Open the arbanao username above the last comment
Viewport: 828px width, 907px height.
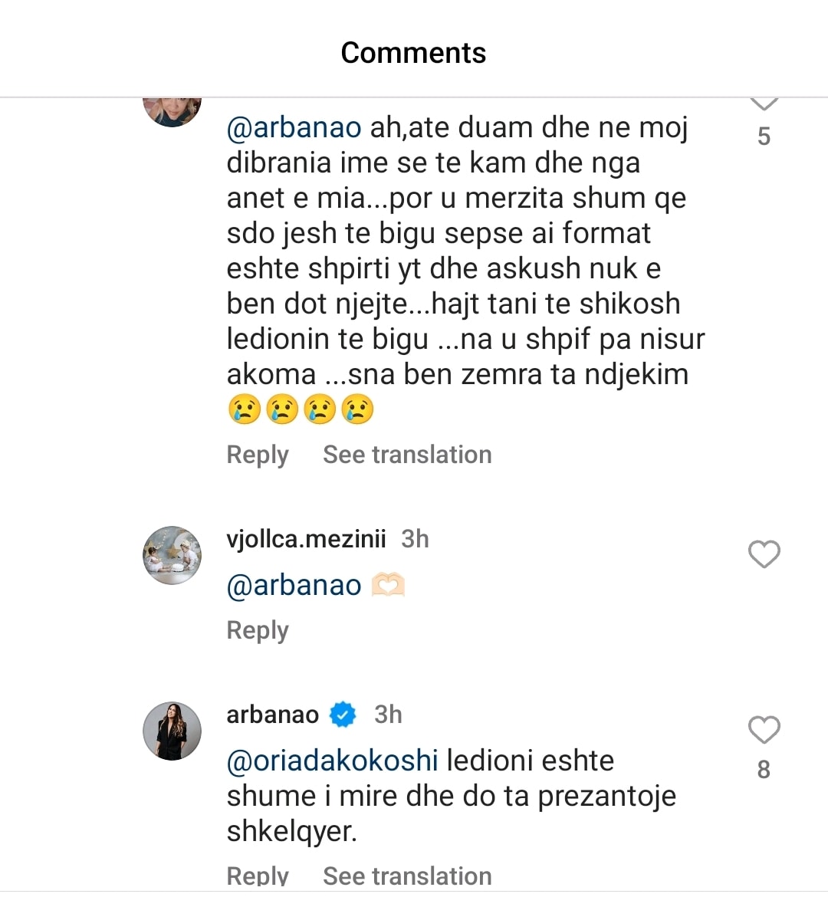(x=272, y=715)
